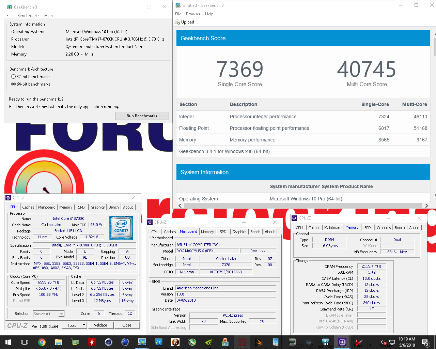Click the BIOS Version value 1301
The height and width of the screenshot is (349, 436).
(x=226, y=294)
